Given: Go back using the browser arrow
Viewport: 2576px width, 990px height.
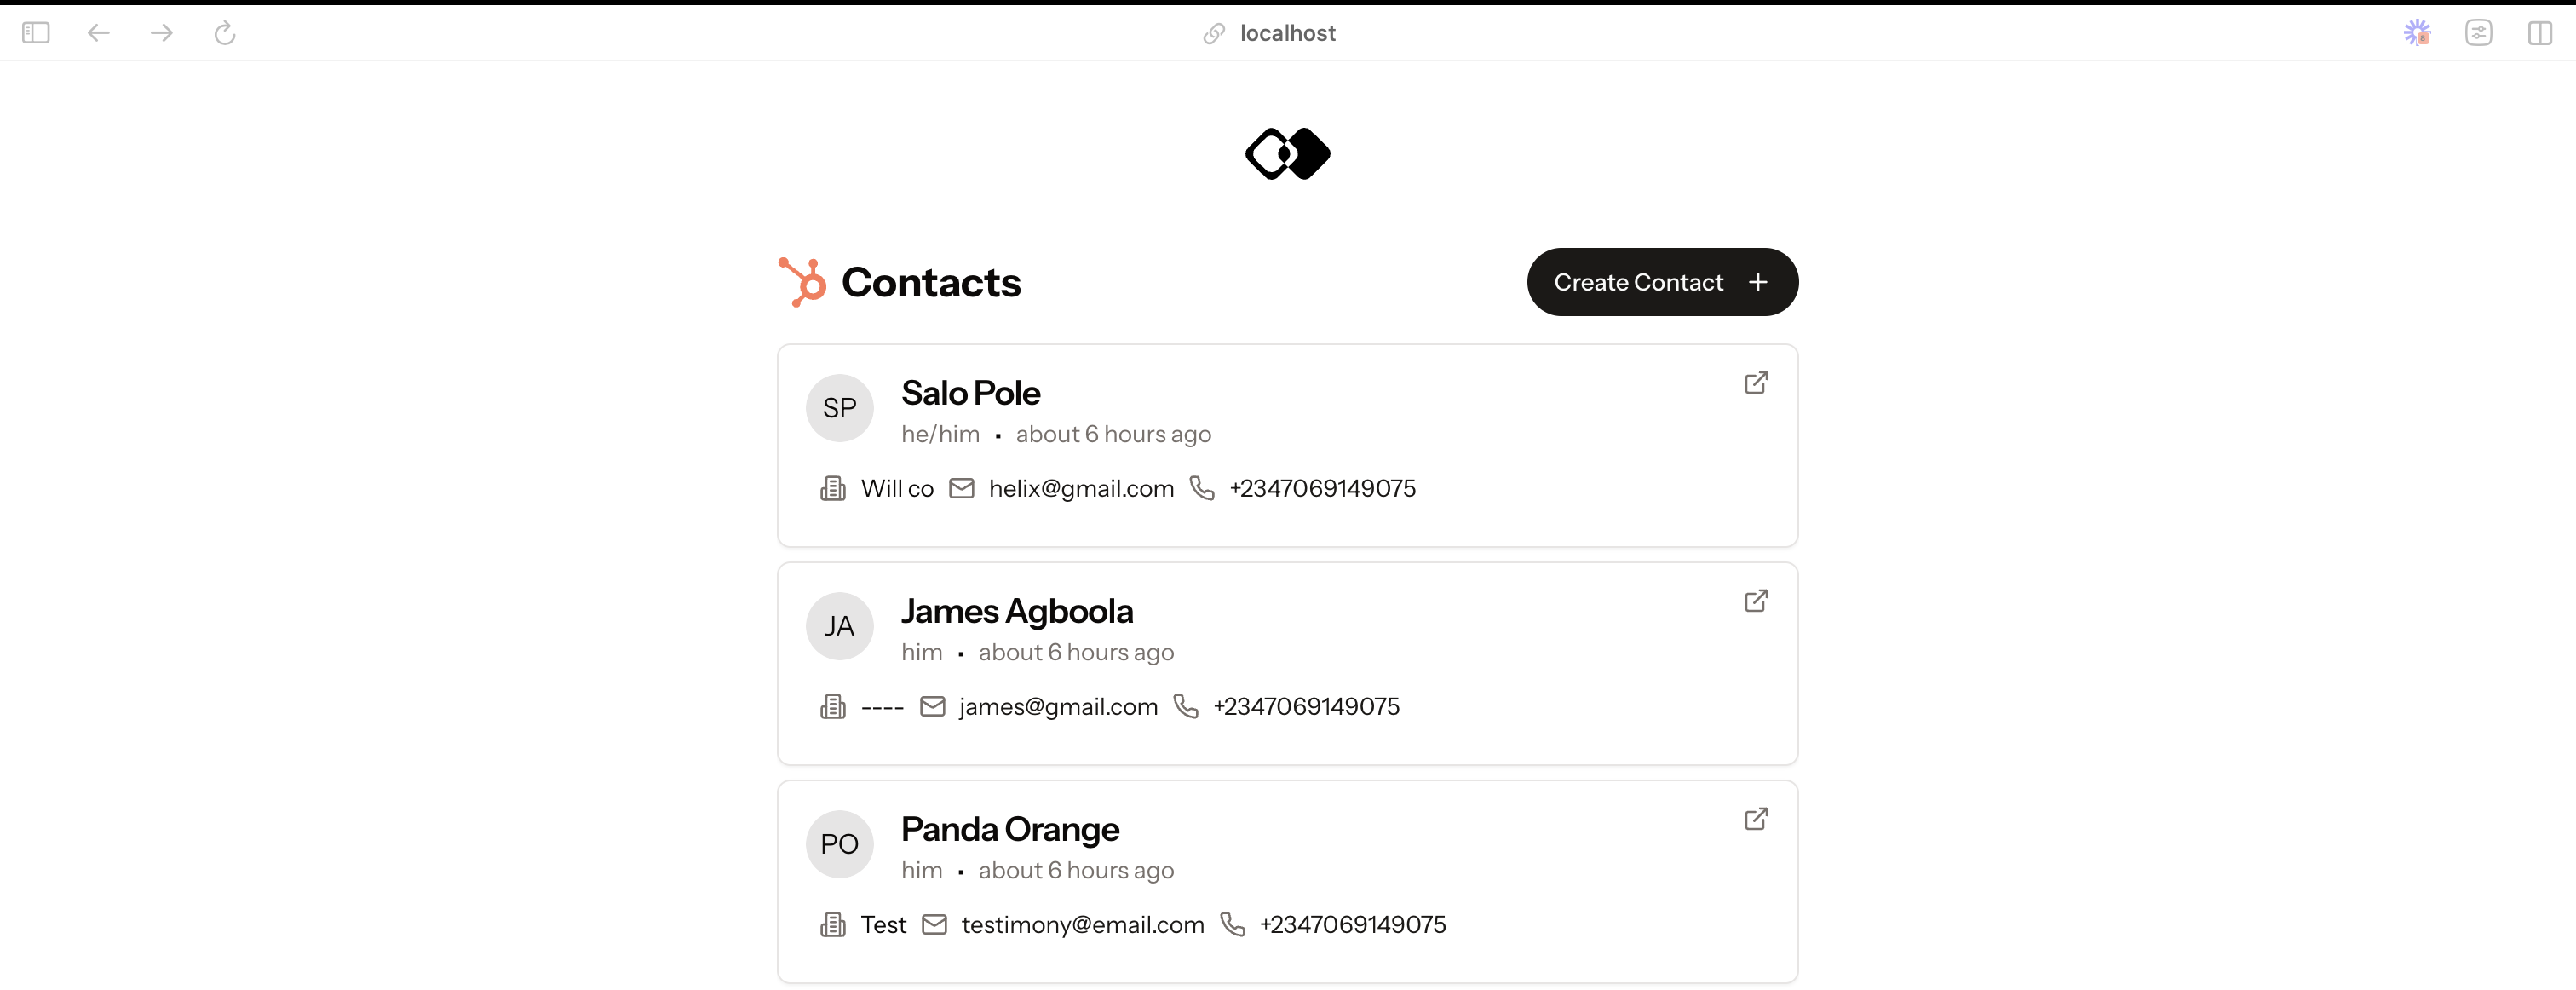Looking at the screenshot, I should 98,33.
